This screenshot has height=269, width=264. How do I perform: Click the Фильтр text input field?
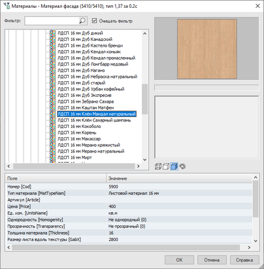(52, 21)
